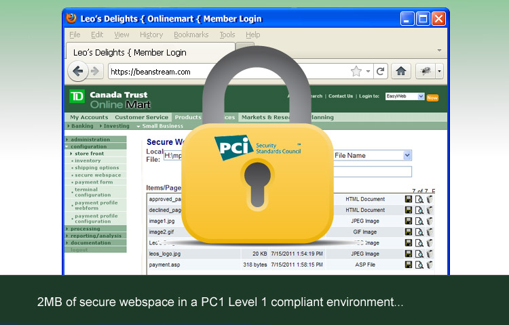Screen dimensions: 509x325
Task: Click the Contact Us link
Action: [341, 96]
